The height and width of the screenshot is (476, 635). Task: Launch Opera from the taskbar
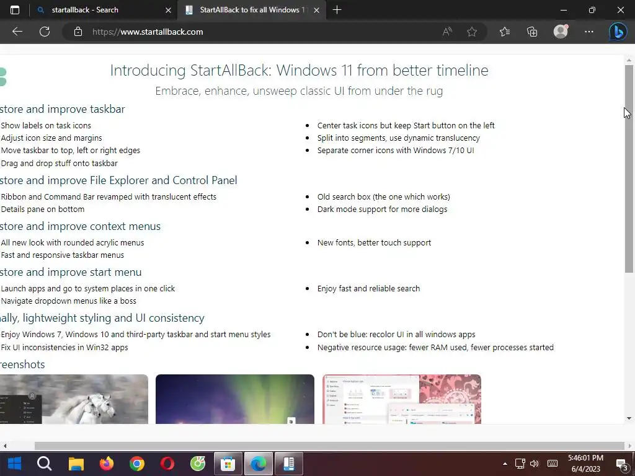coord(167,464)
